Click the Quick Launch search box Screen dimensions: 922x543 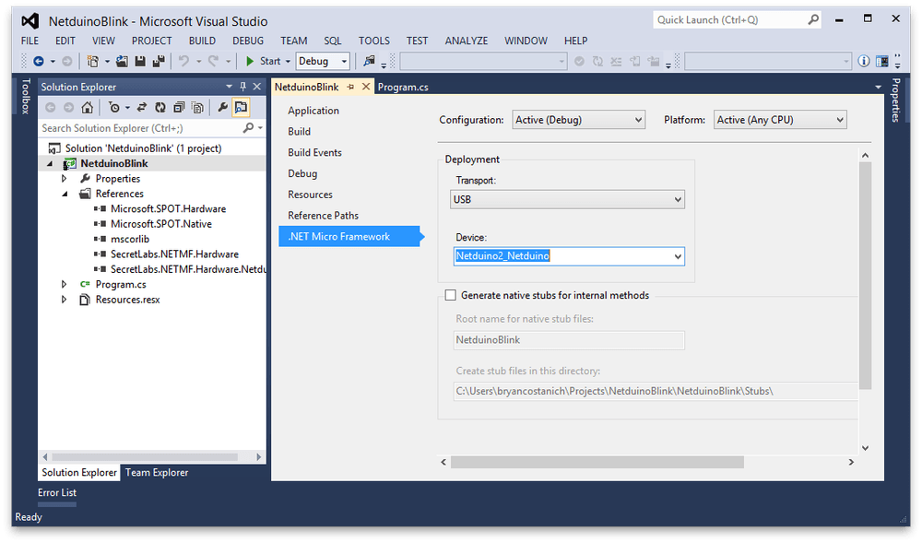(x=727, y=19)
